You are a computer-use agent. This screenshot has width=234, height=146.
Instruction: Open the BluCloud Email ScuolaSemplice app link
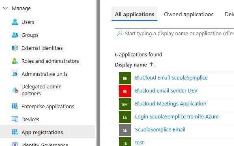click(171, 78)
